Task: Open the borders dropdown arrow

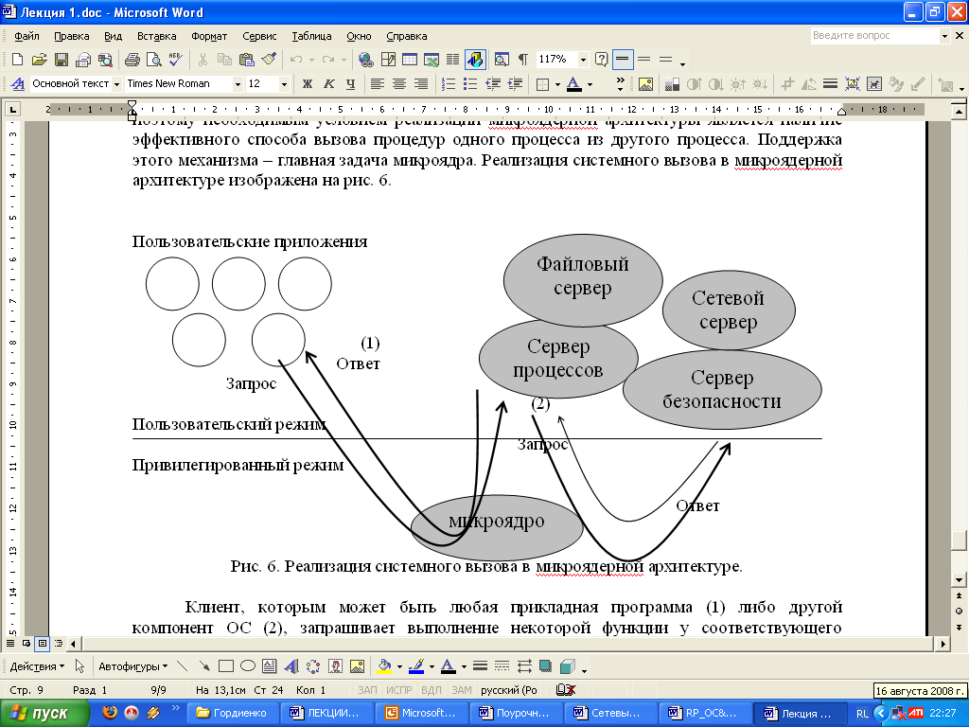Action: pos(557,83)
